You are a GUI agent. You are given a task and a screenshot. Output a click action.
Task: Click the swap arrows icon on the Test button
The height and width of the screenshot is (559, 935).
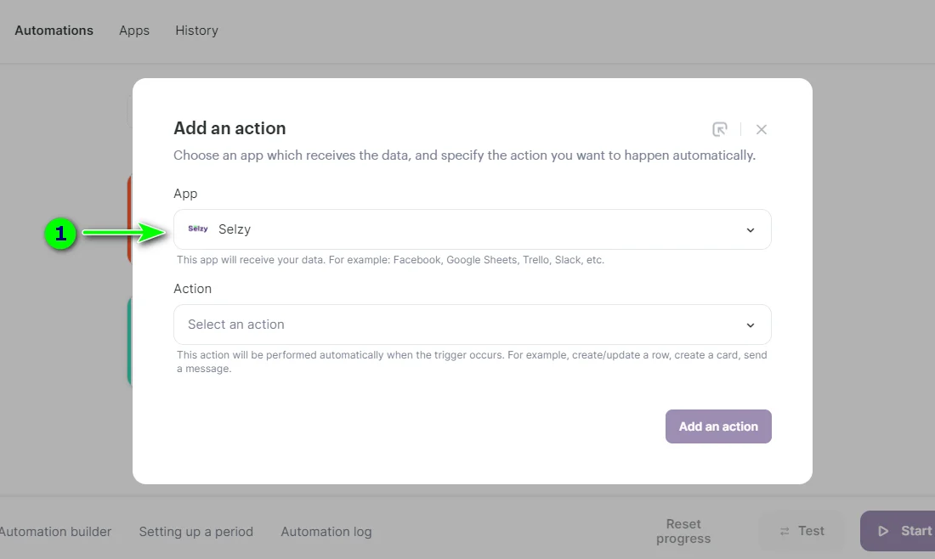tap(784, 530)
